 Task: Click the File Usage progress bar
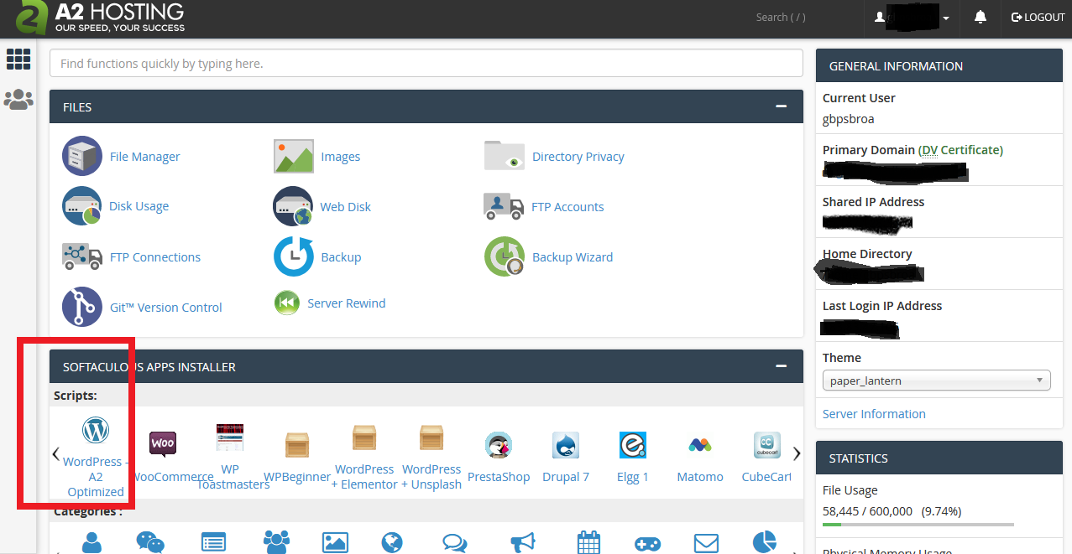coord(918,525)
